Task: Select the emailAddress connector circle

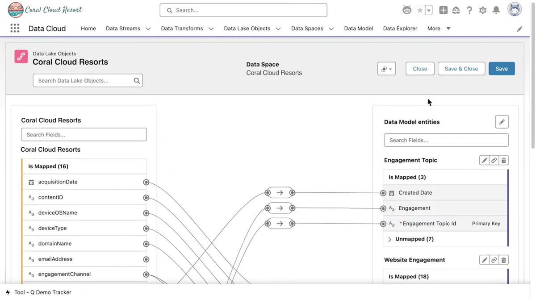Action: pyautogui.click(x=146, y=259)
